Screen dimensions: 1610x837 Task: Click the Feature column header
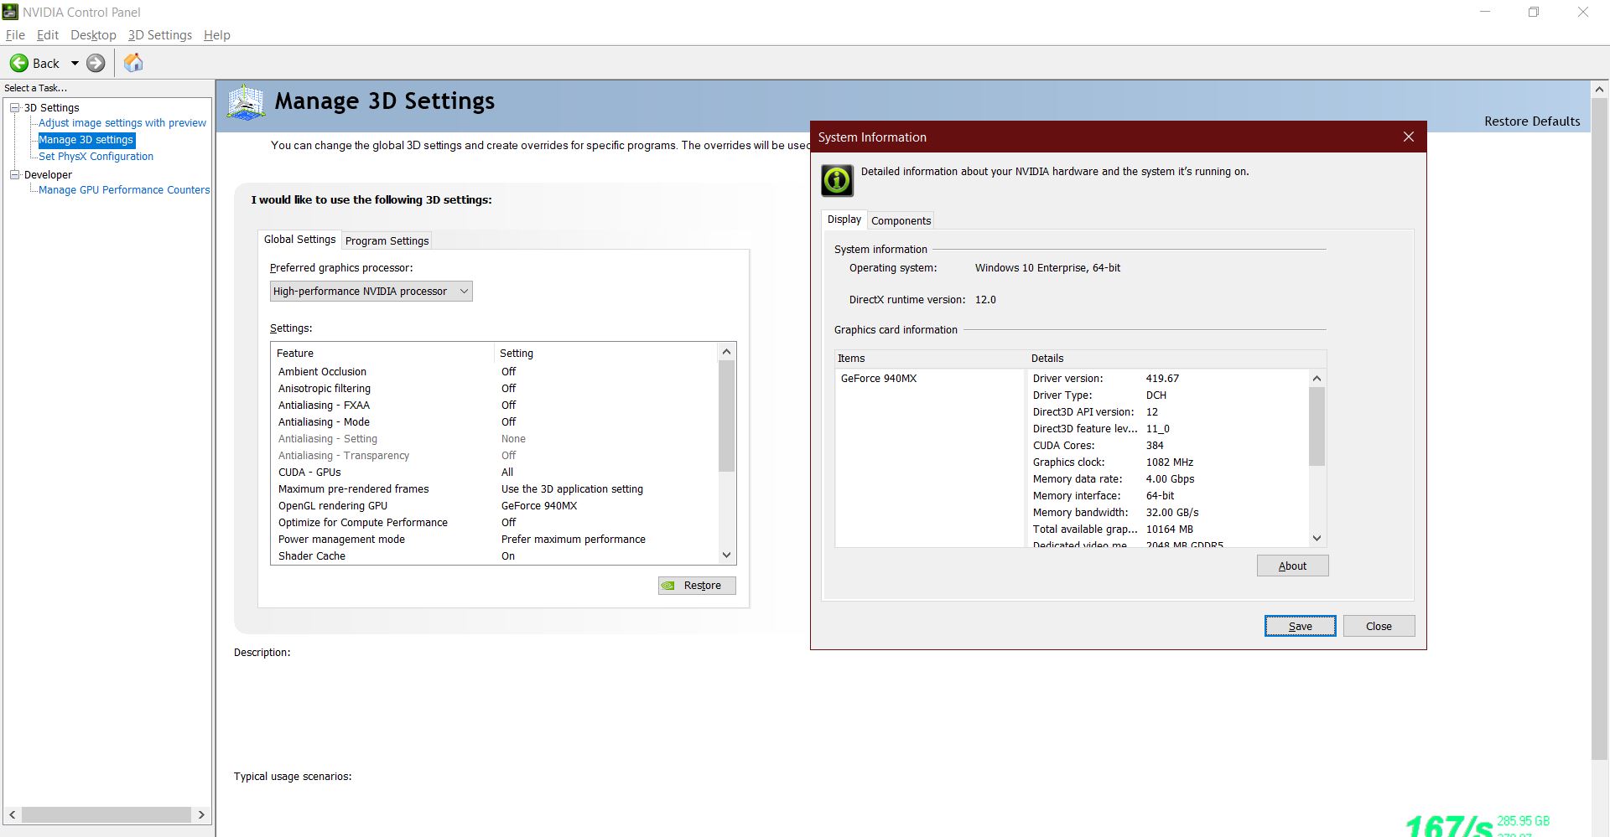pos(382,354)
